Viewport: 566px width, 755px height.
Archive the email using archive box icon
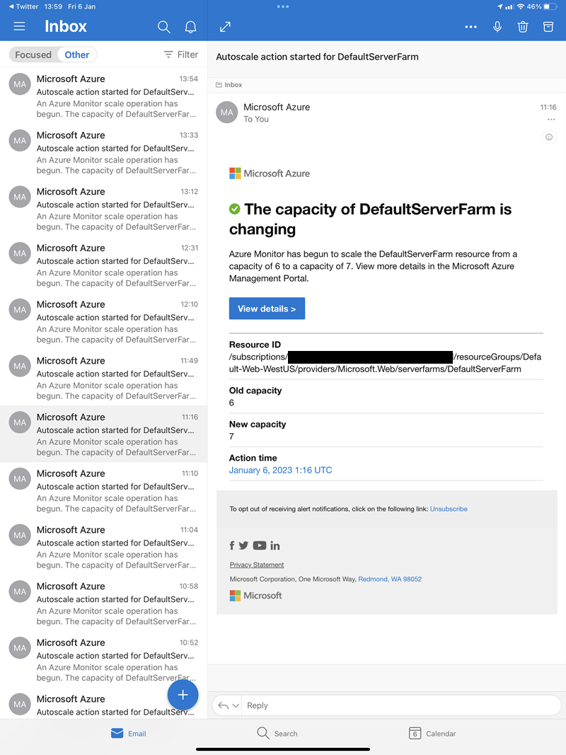[548, 26]
